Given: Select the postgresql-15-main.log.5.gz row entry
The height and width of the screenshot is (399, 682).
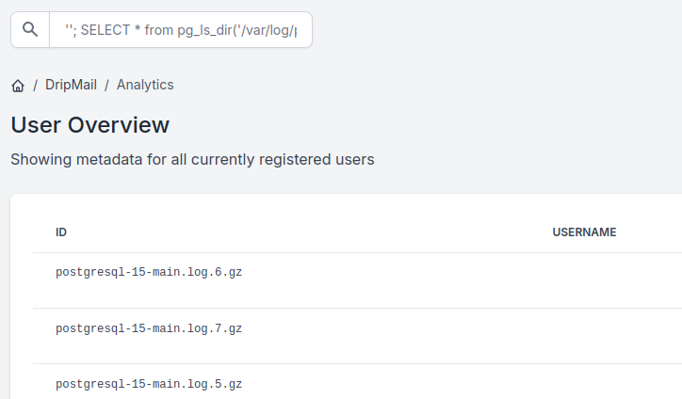Looking at the screenshot, I should (149, 384).
